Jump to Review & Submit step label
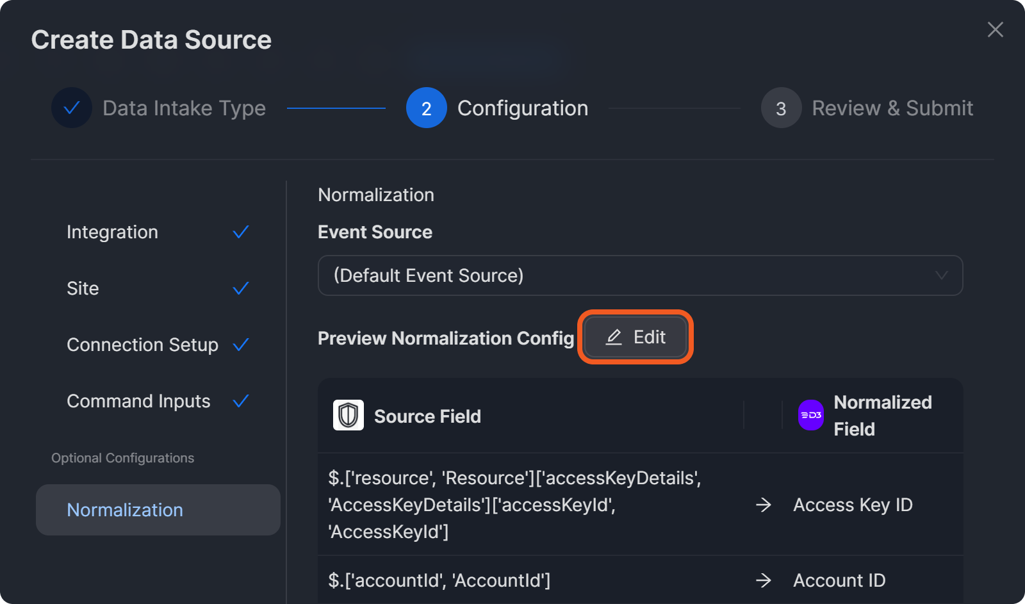 [x=892, y=108]
